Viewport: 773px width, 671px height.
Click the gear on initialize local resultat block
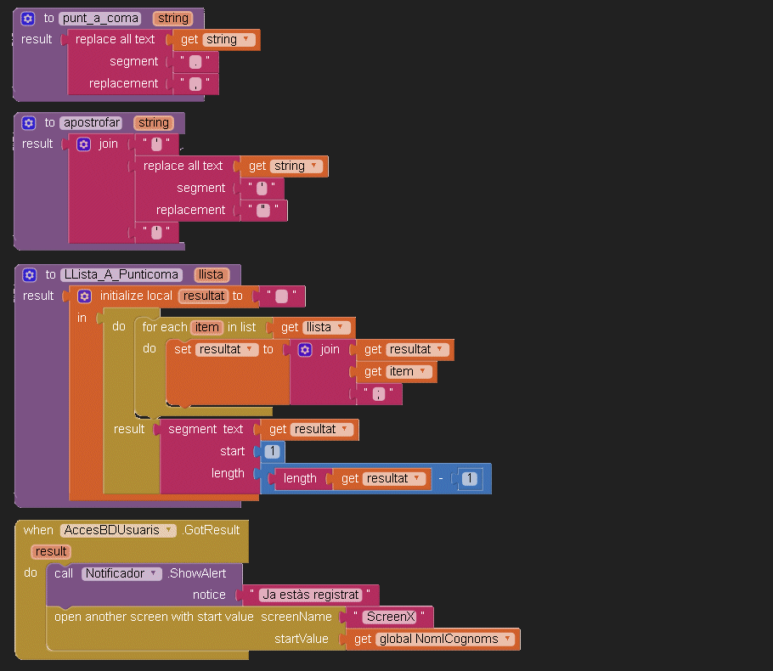coord(84,296)
